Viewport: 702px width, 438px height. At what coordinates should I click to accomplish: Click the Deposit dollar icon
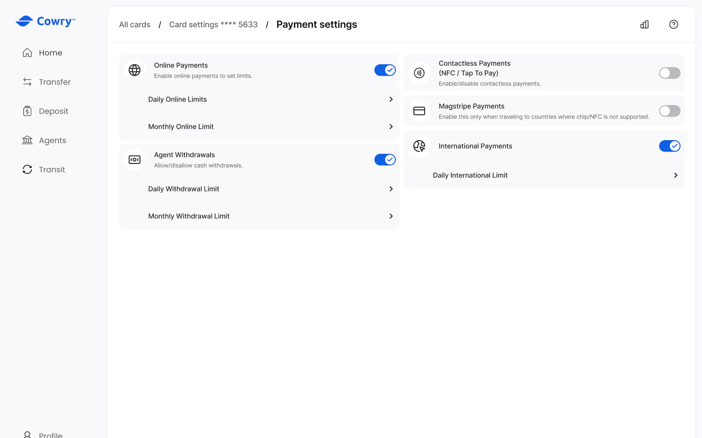pyautogui.click(x=27, y=111)
